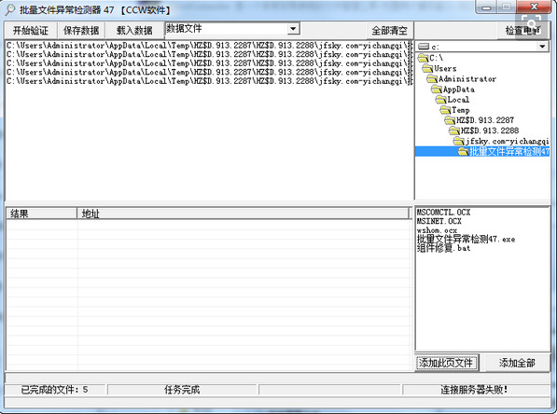Click the HZ$D.913.2288 folder icon
Screen dimensions: 557x414
(x=454, y=131)
